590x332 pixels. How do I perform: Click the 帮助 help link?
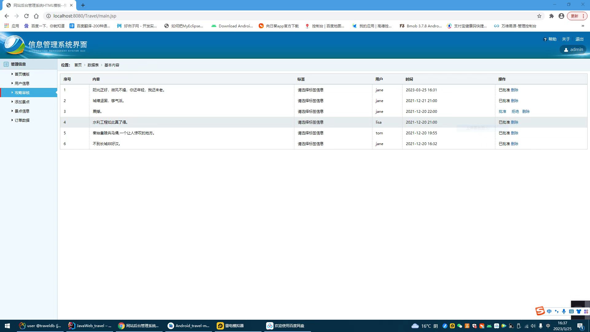(x=552, y=39)
